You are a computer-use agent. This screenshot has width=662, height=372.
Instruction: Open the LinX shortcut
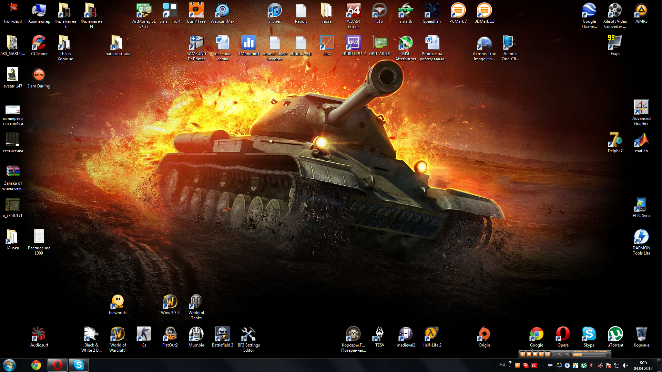(327, 46)
